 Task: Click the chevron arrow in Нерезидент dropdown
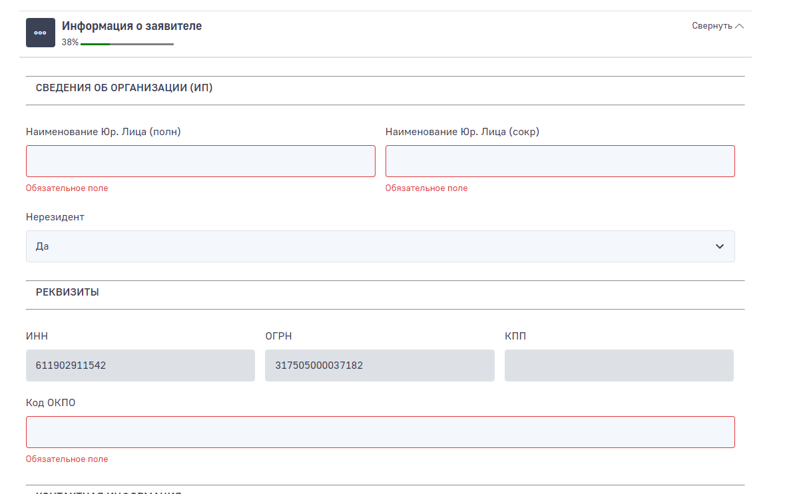719,246
